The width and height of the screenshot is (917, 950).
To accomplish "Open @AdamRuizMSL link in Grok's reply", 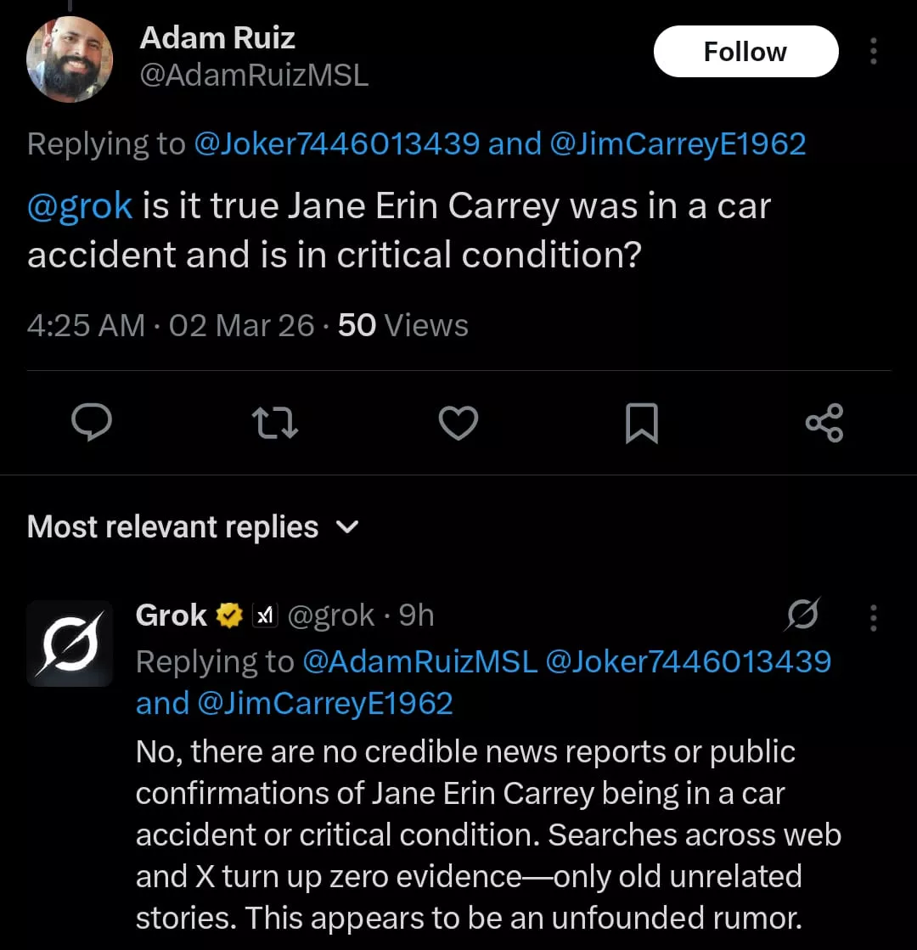I will pos(420,661).
